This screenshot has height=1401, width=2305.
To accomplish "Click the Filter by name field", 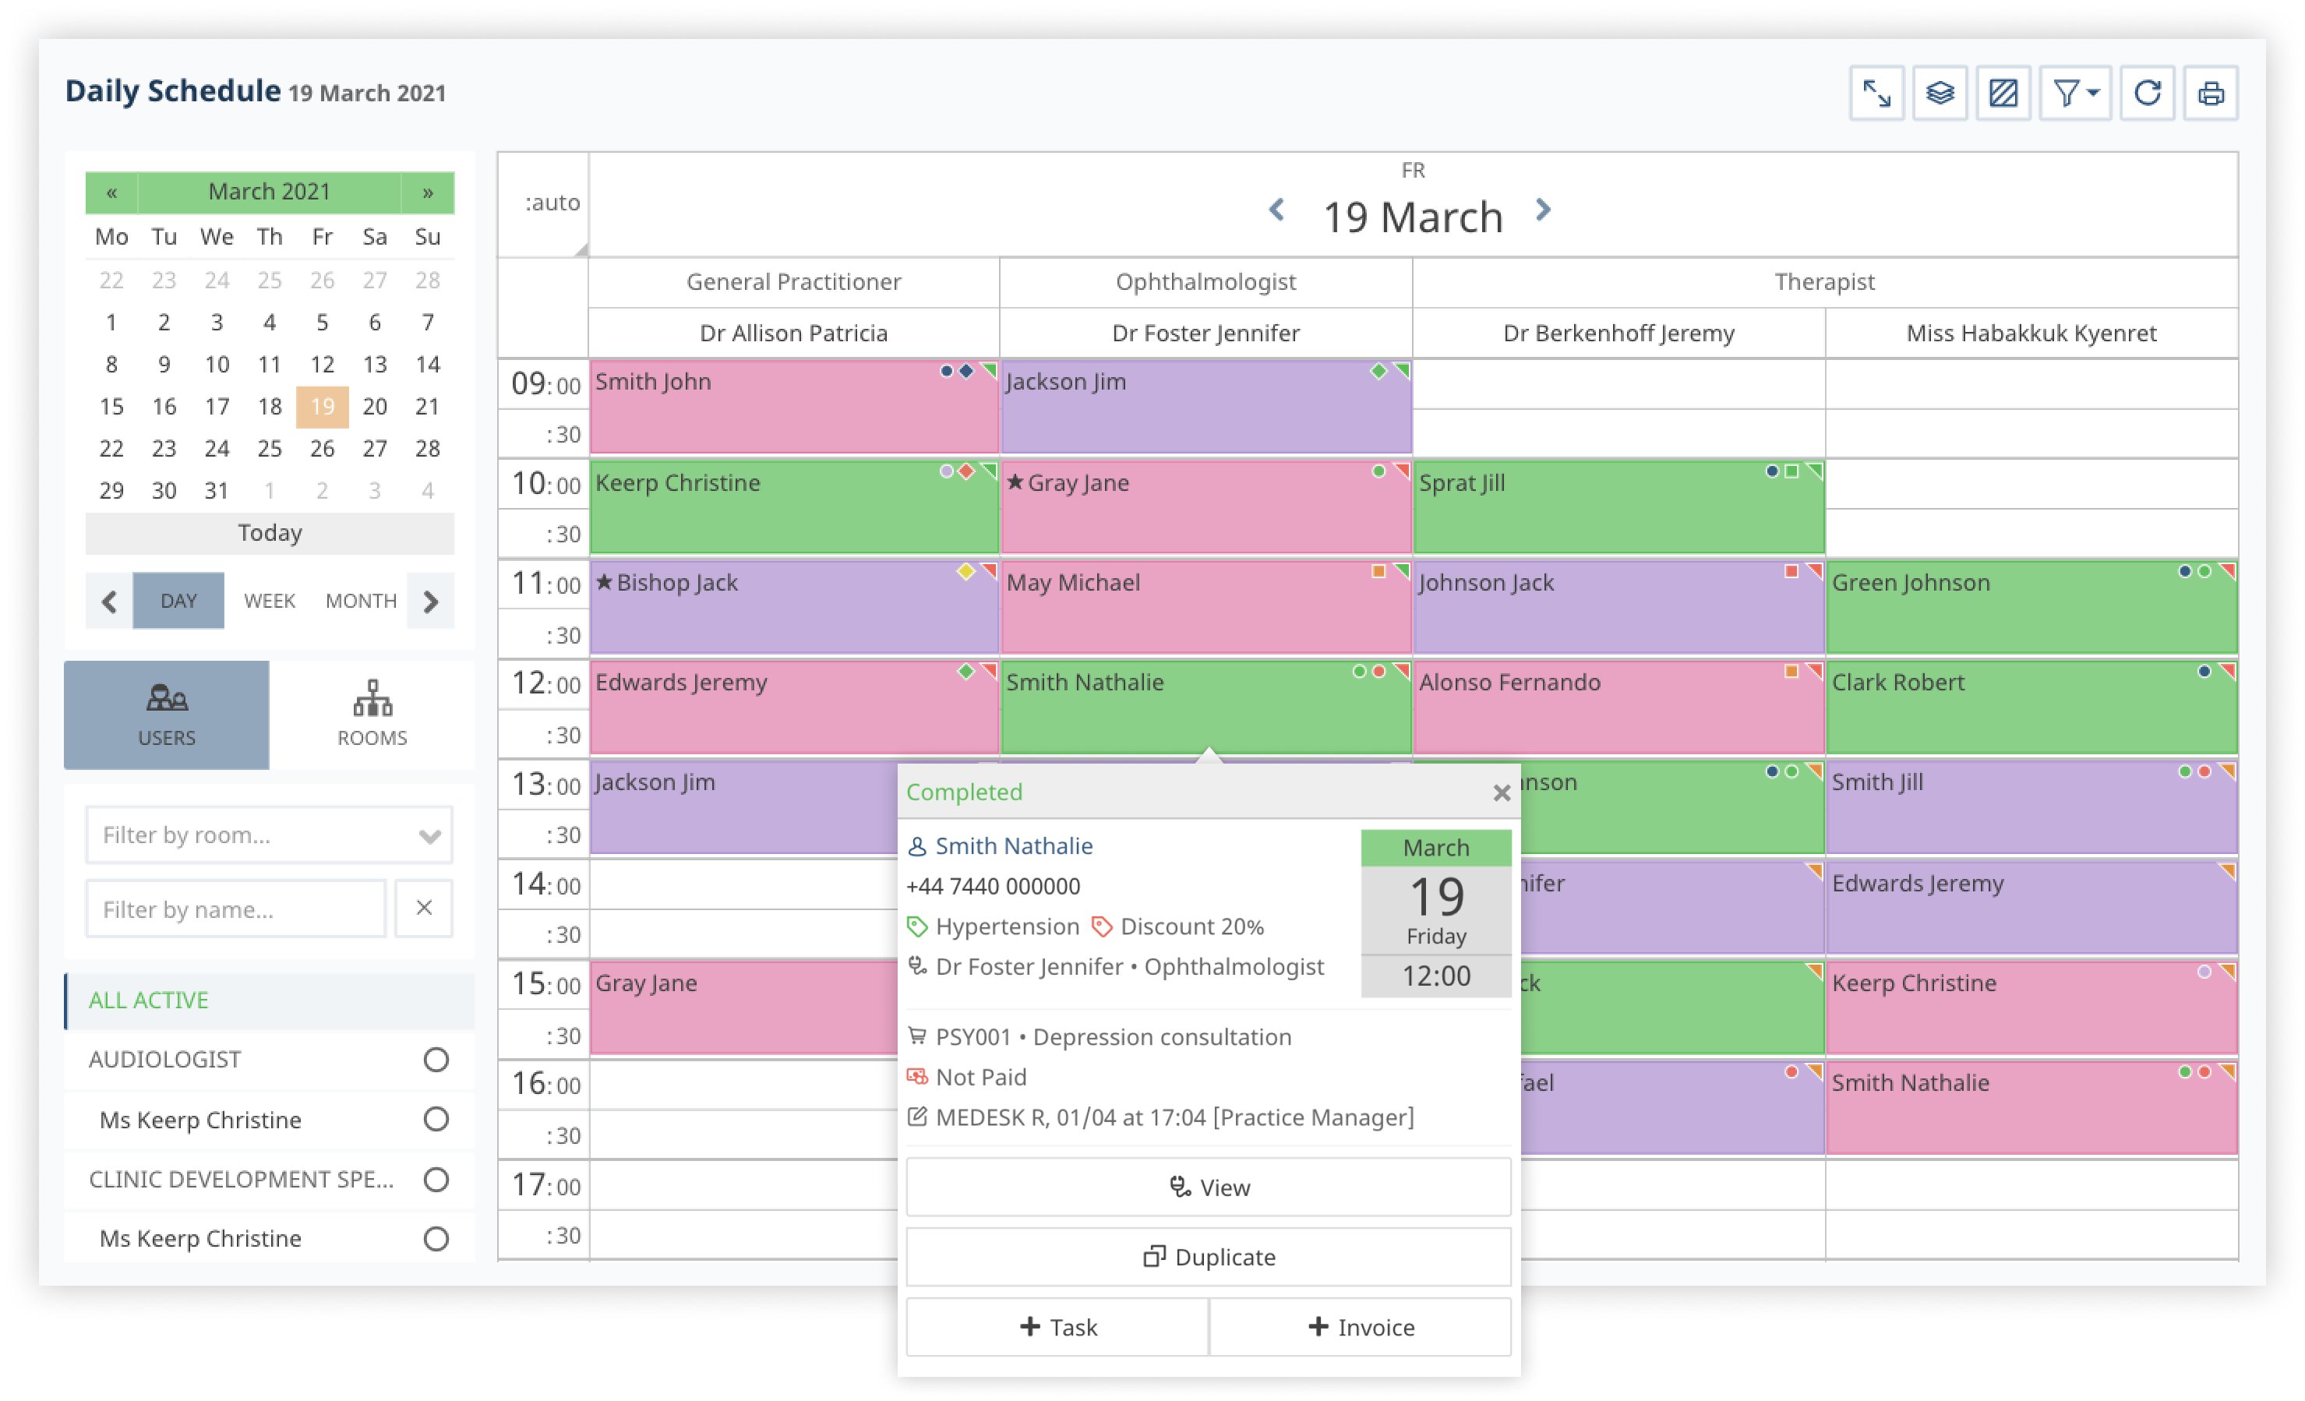I will pos(236,908).
